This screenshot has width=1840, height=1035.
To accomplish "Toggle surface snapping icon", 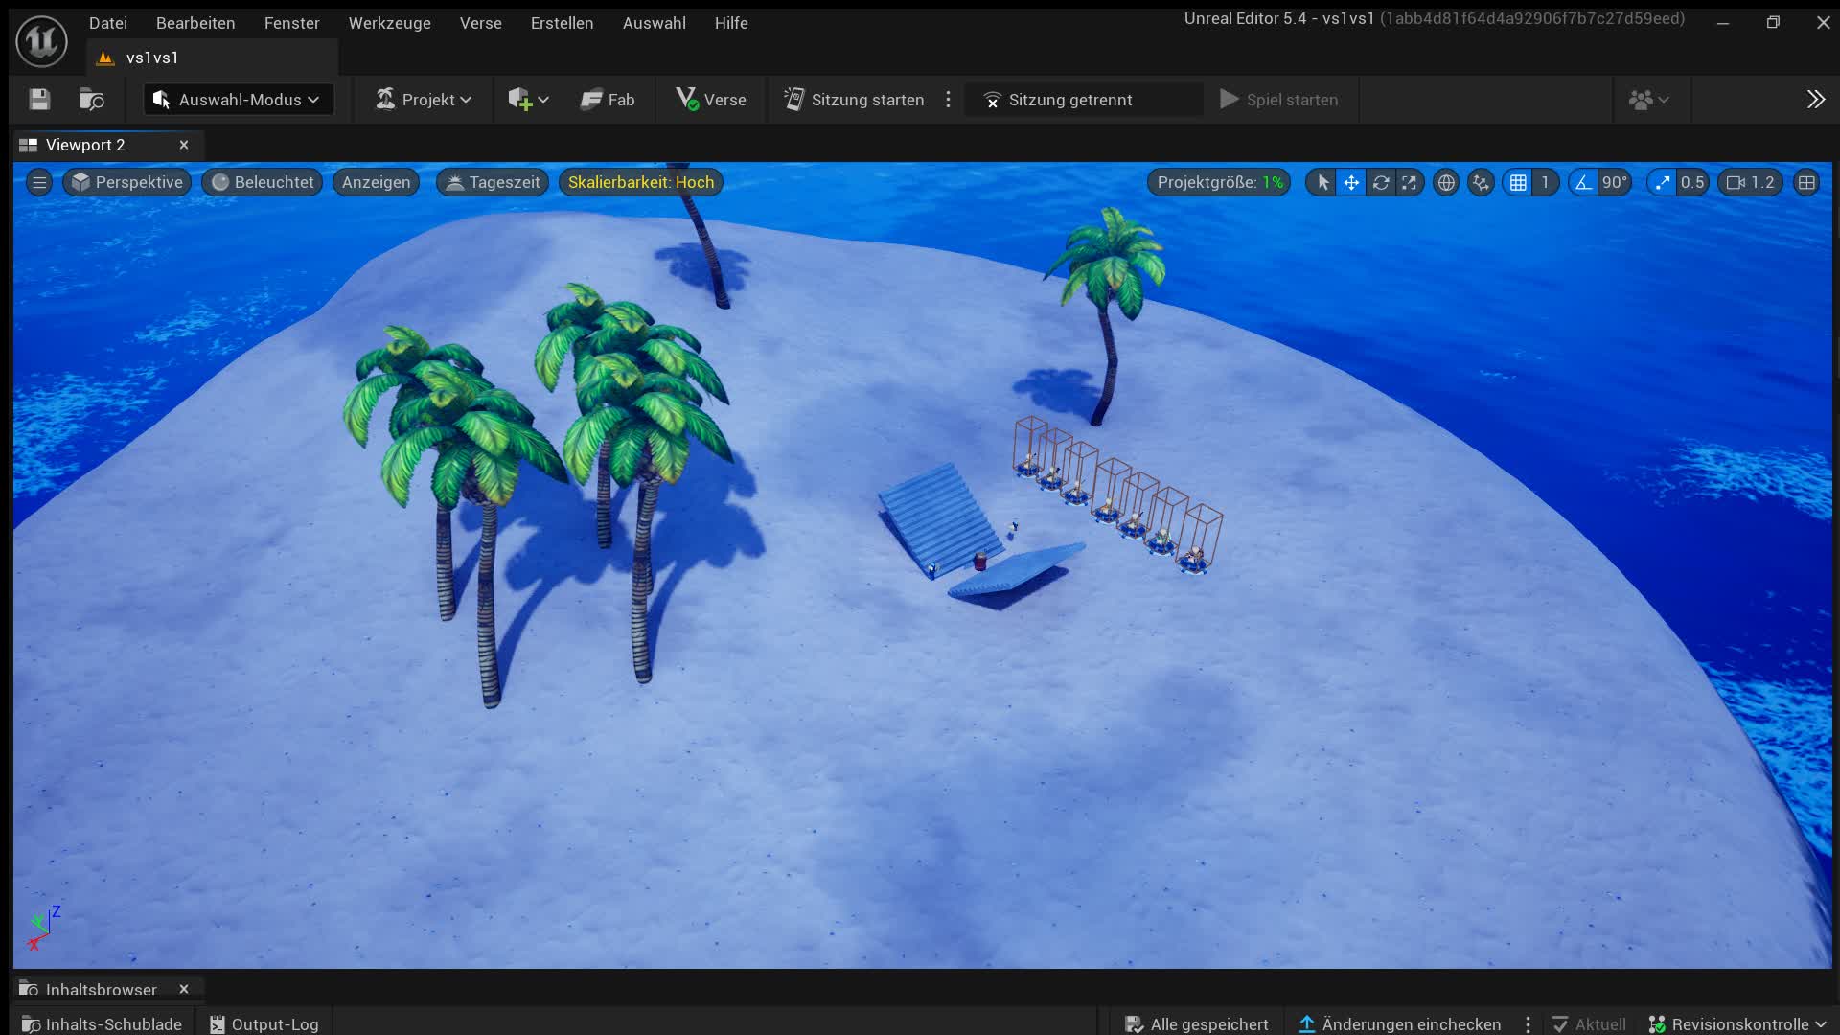I will pyautogui.click(x=1481, y=182).
